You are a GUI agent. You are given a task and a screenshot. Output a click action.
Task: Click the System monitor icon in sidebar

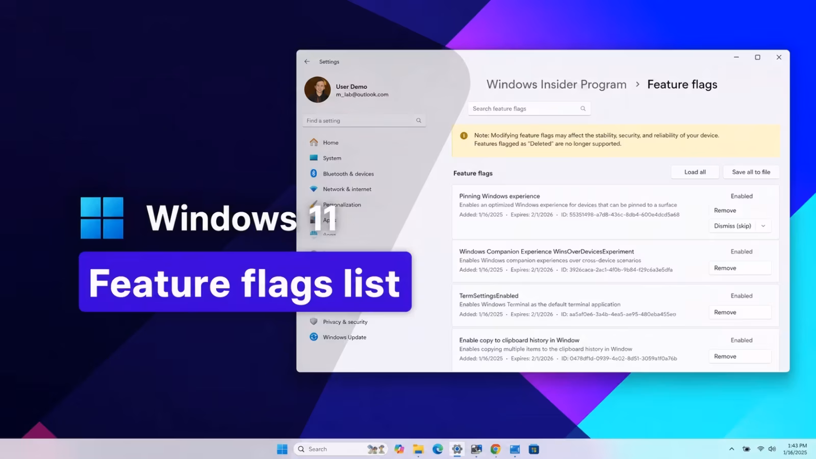[314, 158]
